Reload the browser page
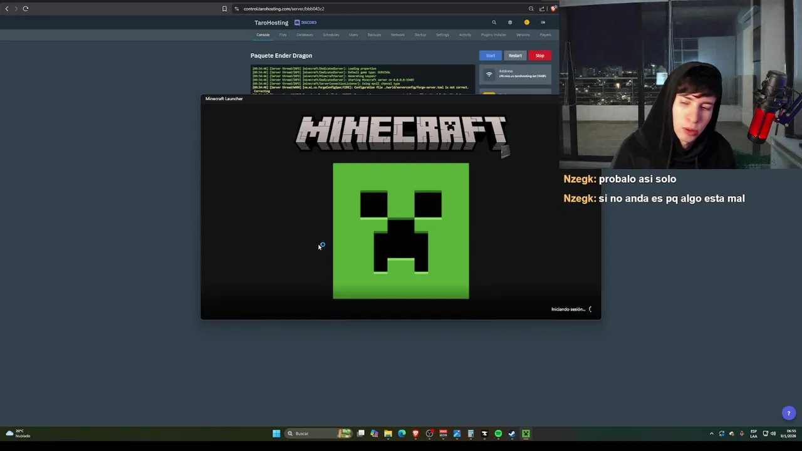 26,9
